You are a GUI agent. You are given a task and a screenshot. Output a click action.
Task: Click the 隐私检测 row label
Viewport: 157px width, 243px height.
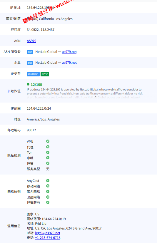(14, 155)
